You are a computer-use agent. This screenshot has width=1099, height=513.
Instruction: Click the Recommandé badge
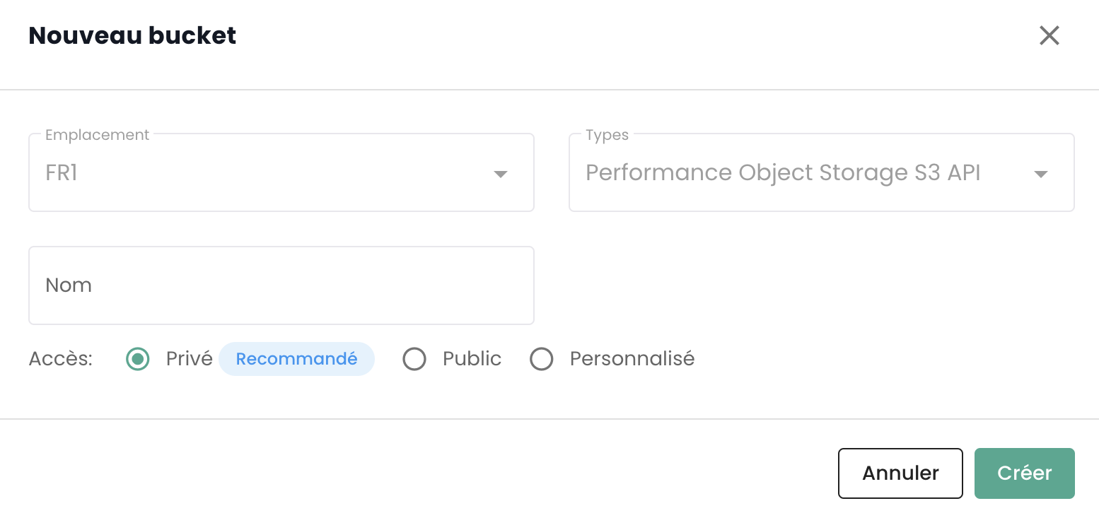pos(296,359)
